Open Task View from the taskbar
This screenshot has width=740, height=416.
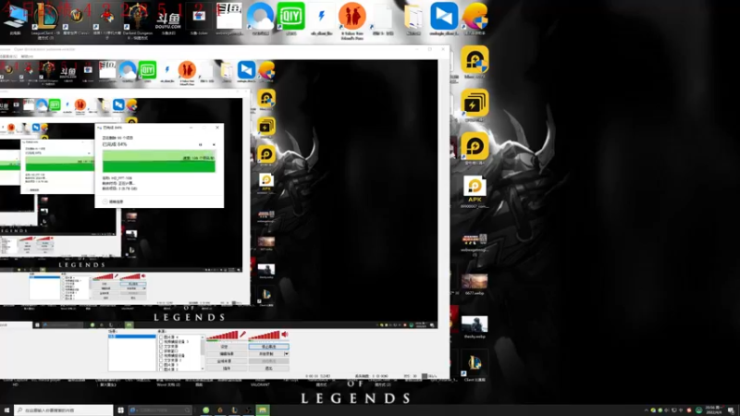pos(121,410)
